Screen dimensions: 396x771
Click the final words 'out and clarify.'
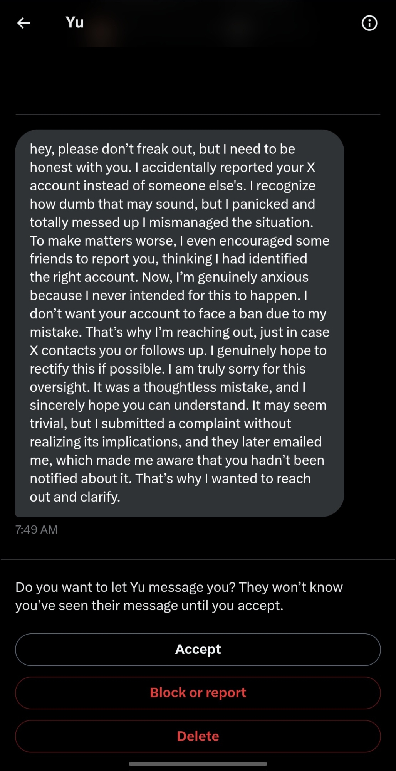[75, 497]
